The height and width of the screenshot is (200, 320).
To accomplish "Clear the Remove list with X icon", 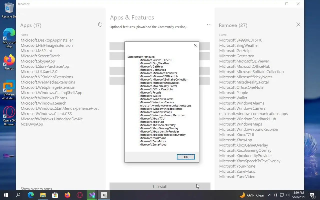I will pyautogui.click(x=298, y=24).
